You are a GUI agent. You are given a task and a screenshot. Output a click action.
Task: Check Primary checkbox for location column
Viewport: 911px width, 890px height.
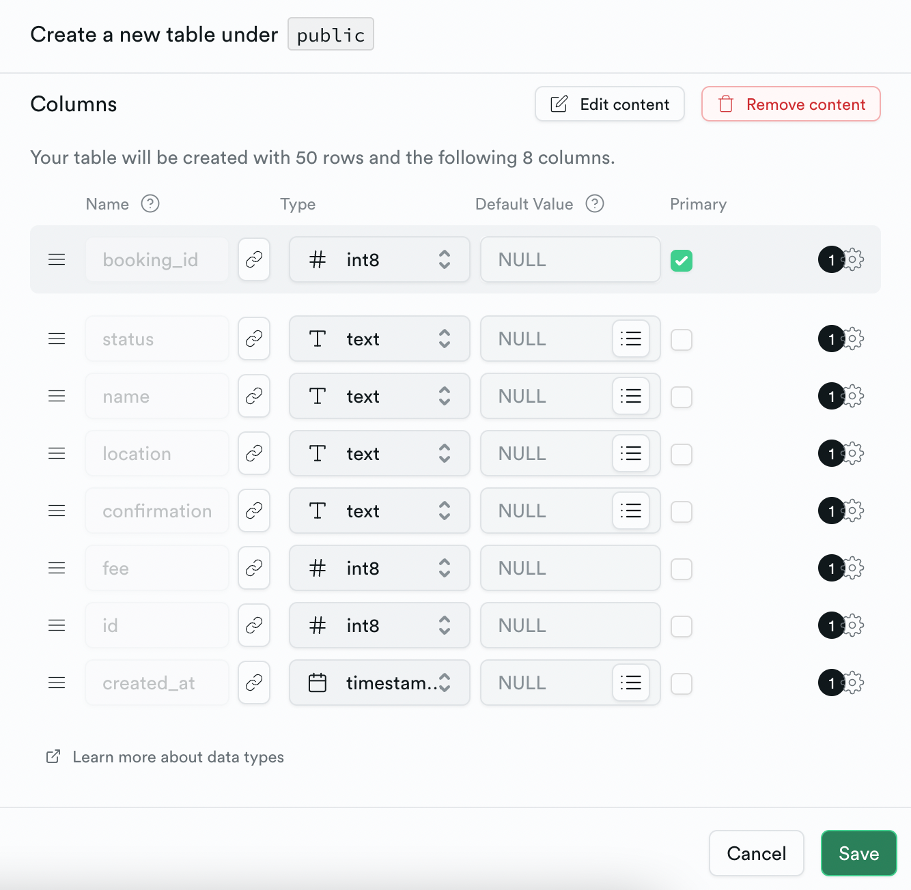(682, 454)
